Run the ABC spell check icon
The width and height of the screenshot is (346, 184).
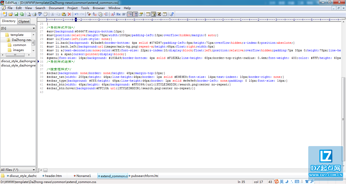tap(40, 14)
